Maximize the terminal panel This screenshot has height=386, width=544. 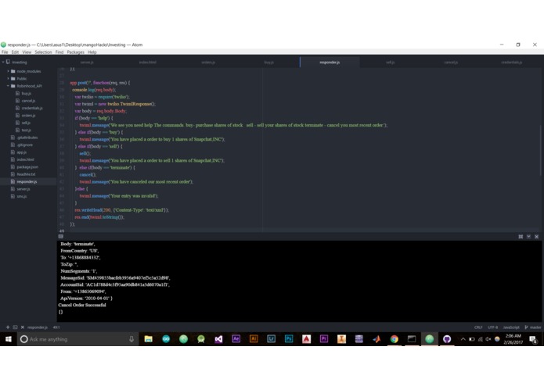pos(521,237)
